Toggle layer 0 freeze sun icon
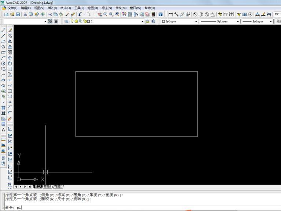This screenshot has width=281, height=211. [76, 21]
